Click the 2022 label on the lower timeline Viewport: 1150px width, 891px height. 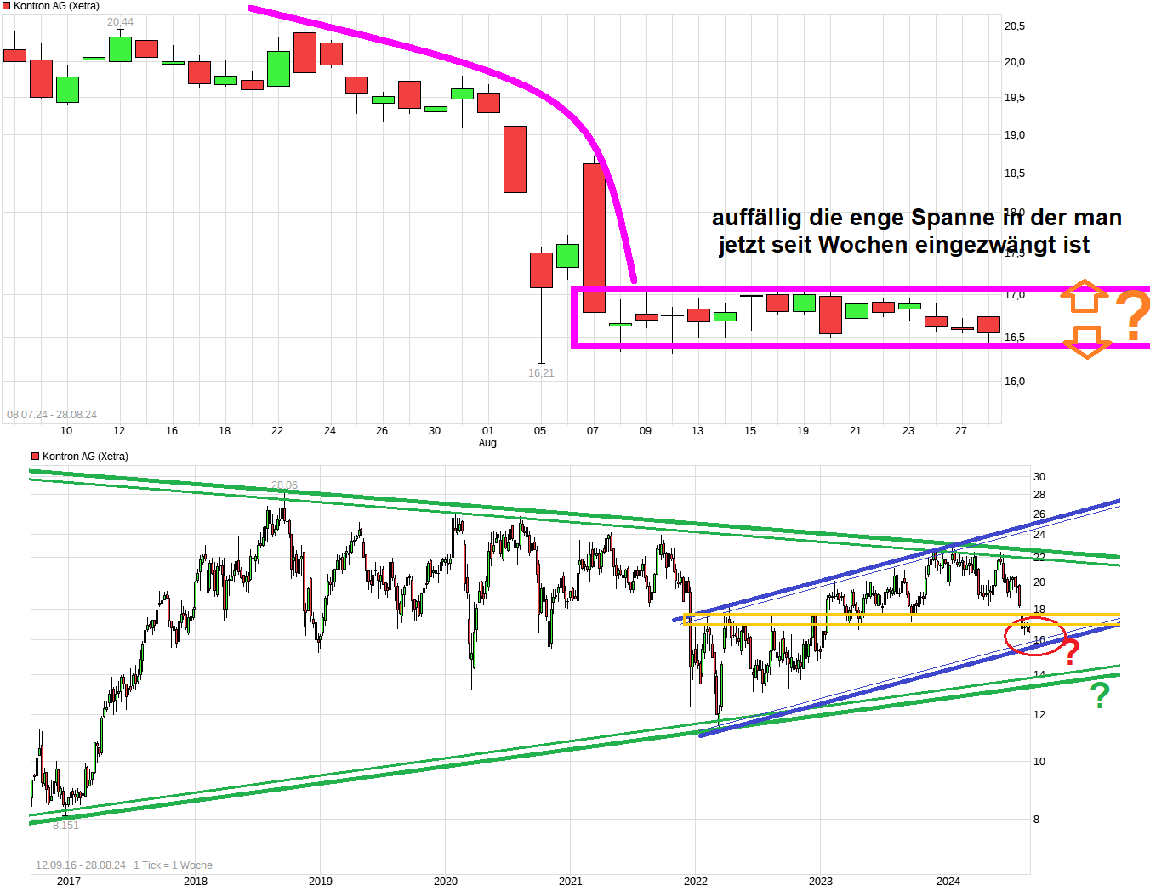coord(696,882)
